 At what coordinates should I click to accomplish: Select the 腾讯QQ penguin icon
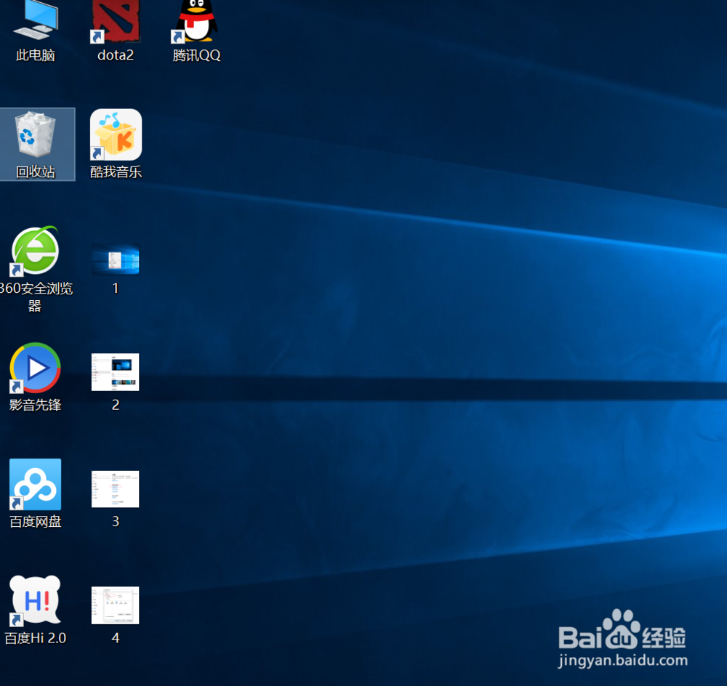pyautogui.click(x=196, y=21)
